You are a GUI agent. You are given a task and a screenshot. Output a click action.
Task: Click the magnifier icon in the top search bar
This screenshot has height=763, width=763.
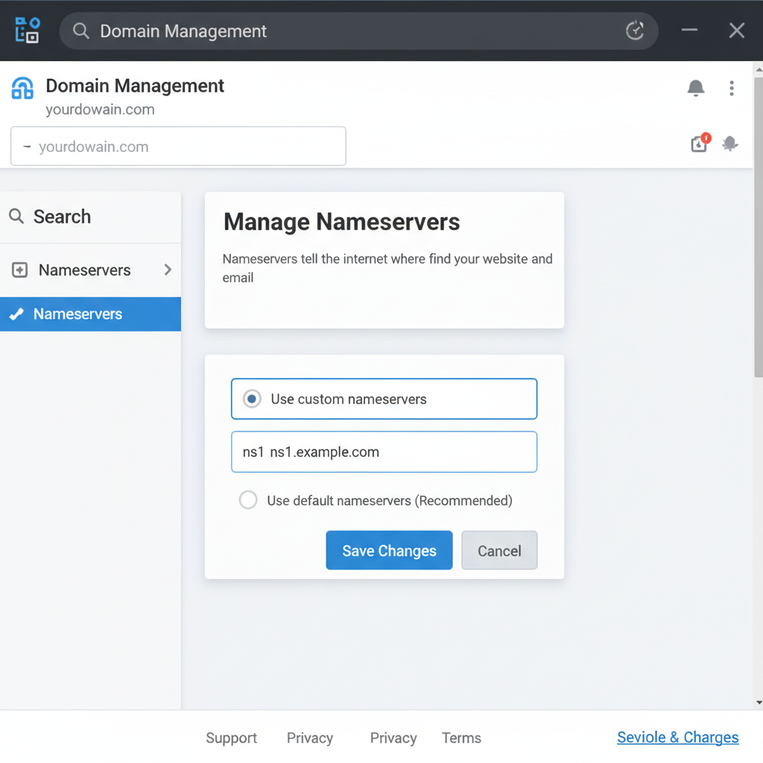click(x=80, y=31)
